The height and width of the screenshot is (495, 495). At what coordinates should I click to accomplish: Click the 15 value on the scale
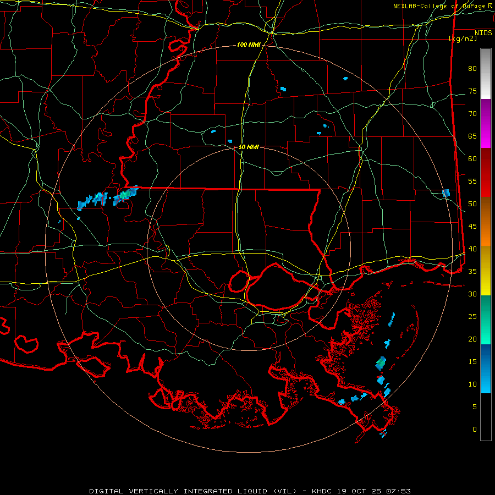coord(472,362)
